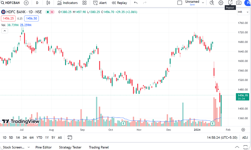251x150 pixels.
Task: Click the green market status dot
Action: [x=48, y=12]
